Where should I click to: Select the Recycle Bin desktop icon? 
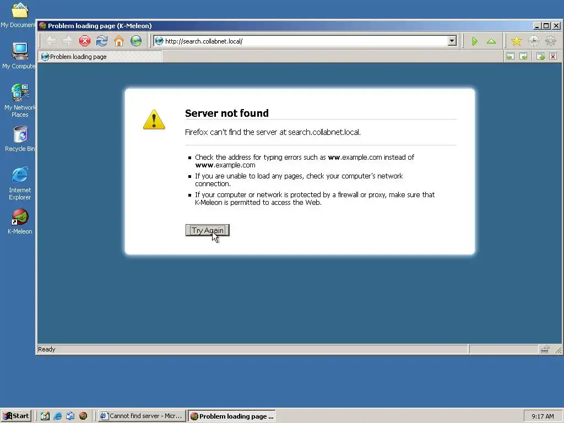coord(20,139)
